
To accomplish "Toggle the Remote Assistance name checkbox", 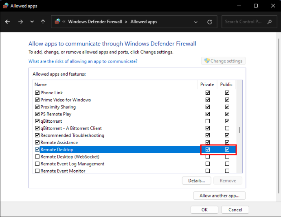I will (x=37, y=142).
